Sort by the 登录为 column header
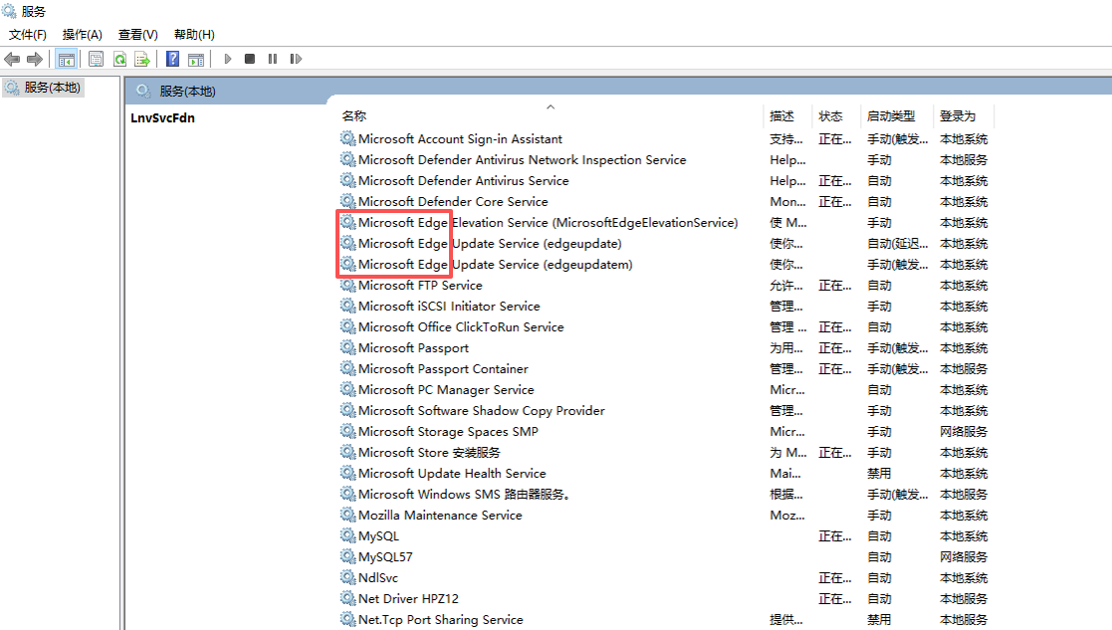The width and height of the screenshot is (1112, 630). [958, 115]
